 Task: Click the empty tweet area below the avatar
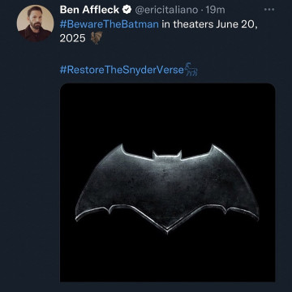click(x=35, y=162)
